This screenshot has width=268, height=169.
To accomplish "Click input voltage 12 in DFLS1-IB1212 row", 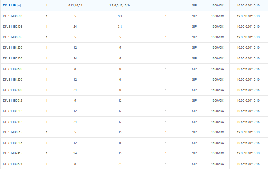I will click(75, 111).
